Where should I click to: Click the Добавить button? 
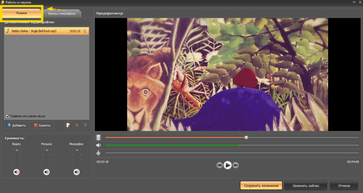click(x=16, y=125)
